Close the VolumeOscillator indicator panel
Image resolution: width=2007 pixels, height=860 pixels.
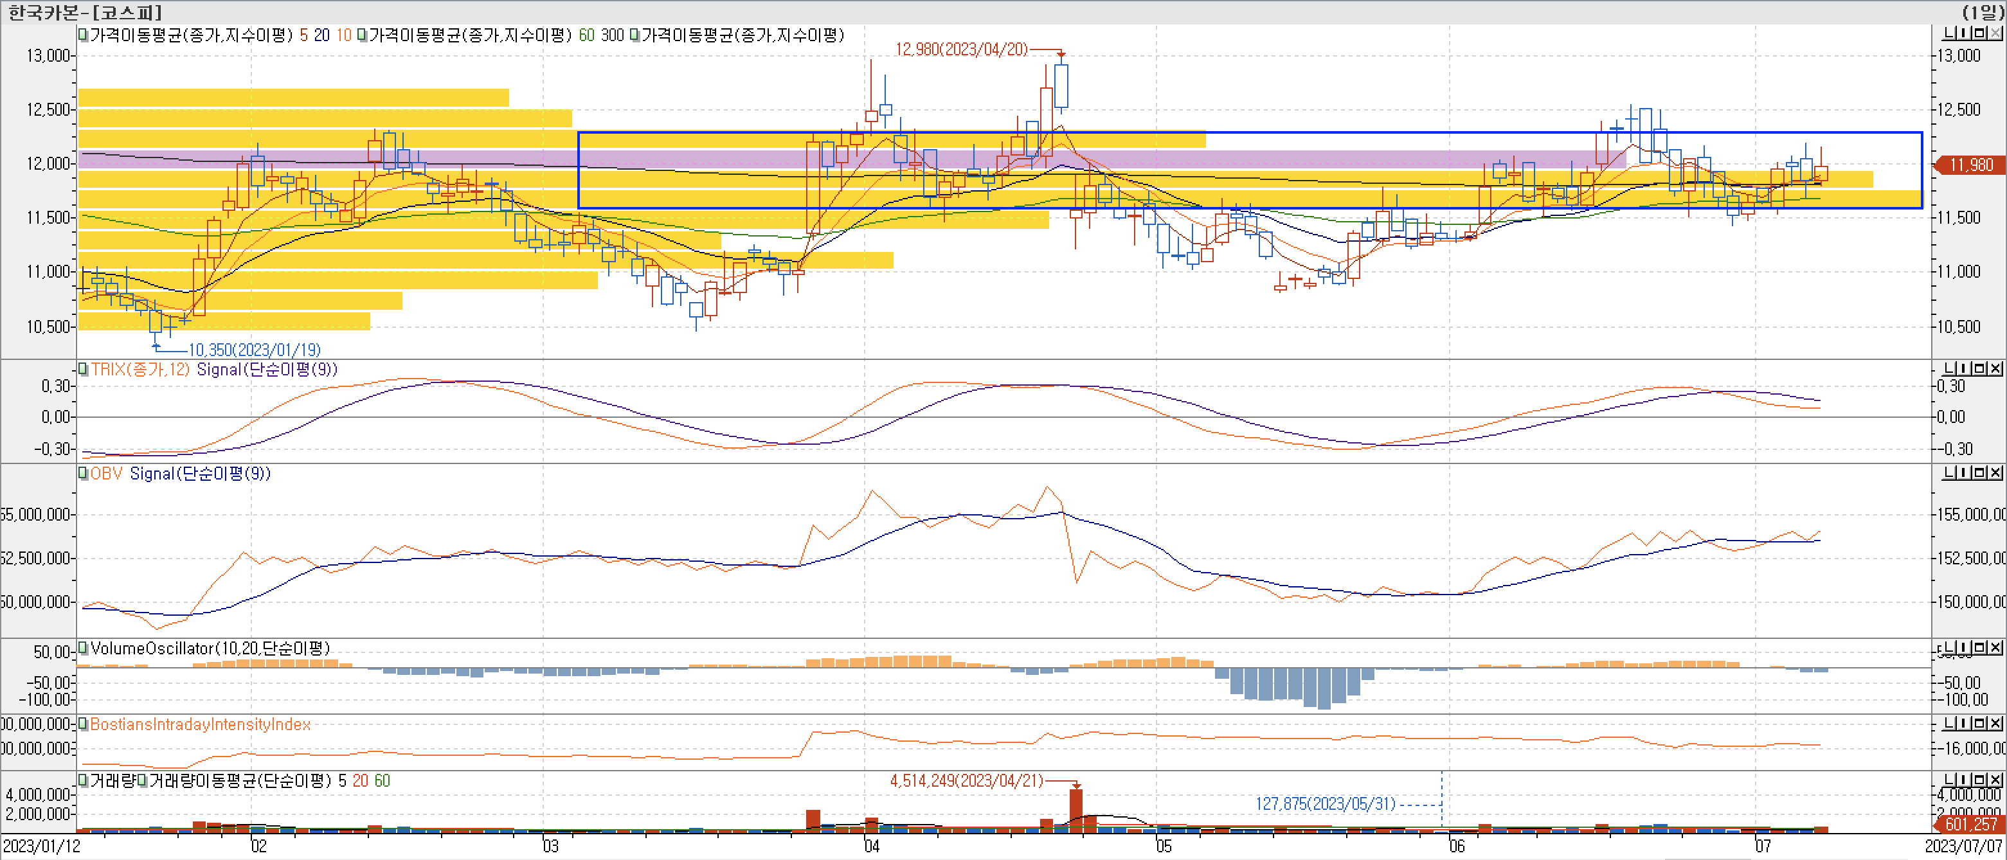[1996, 647]
